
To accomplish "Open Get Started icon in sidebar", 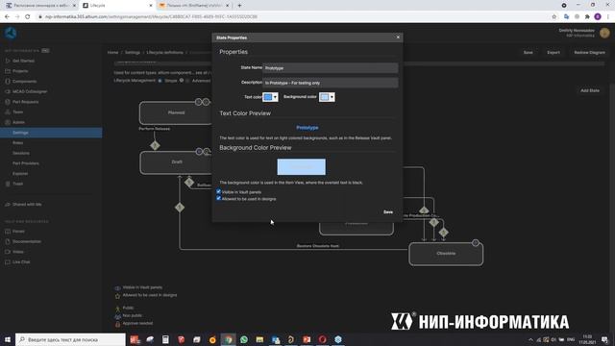I will (x=8, y=61).
